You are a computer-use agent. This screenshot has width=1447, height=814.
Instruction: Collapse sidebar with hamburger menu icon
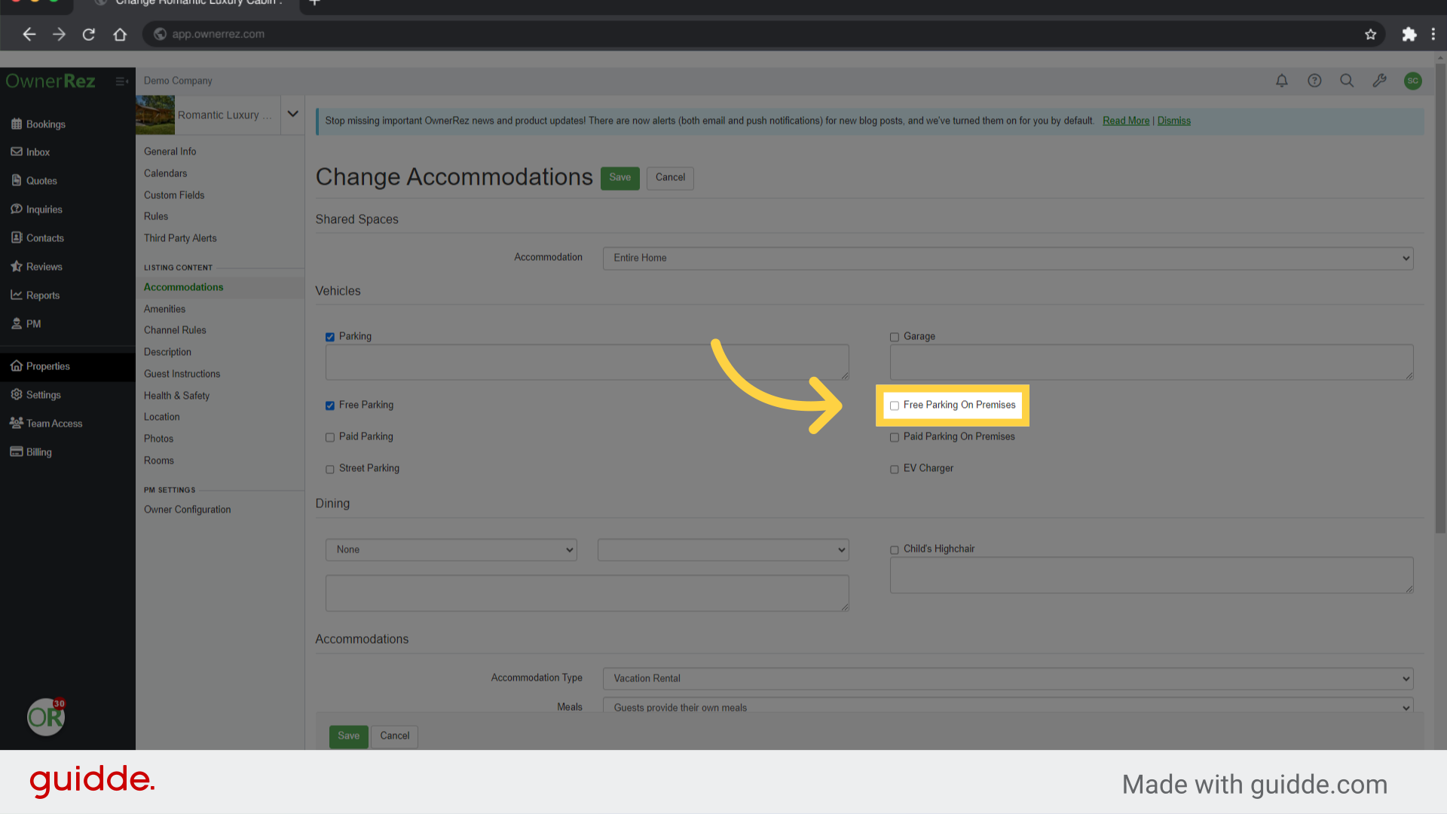tap(121, 81)
